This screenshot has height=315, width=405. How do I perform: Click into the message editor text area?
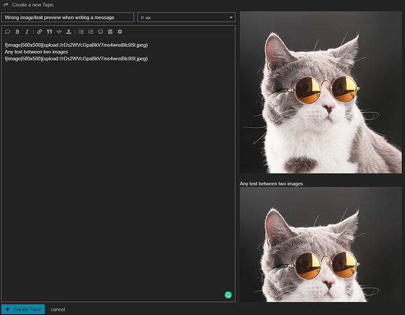tap(118, 169)
